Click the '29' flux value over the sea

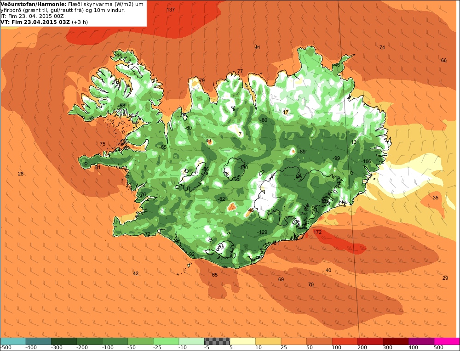445,278
